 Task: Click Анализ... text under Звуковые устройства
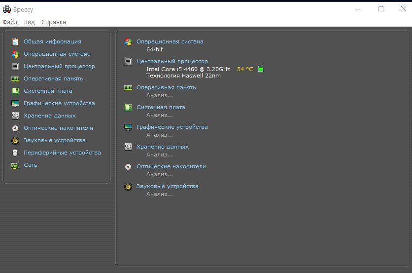[160, 195]
